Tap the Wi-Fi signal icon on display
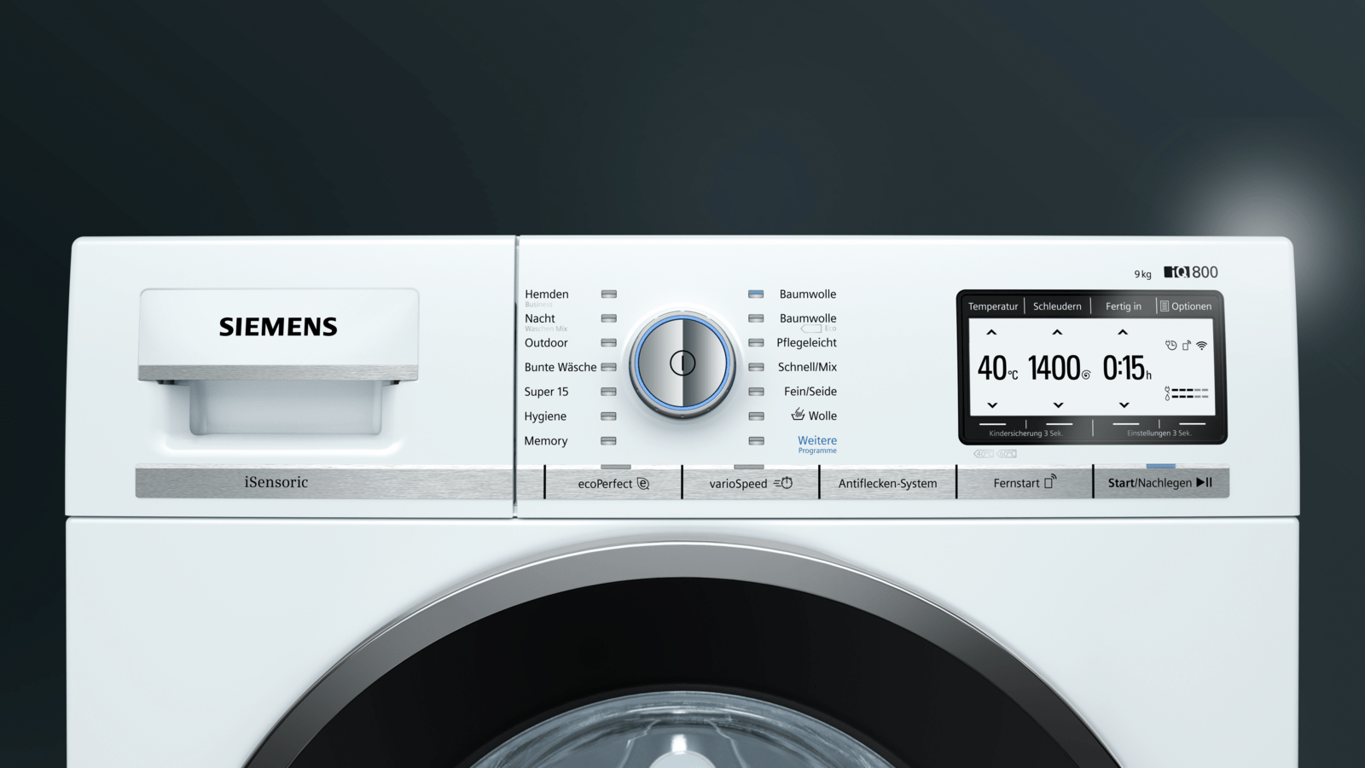Viewport: 1365px width, 768px height. (1202, 346)
